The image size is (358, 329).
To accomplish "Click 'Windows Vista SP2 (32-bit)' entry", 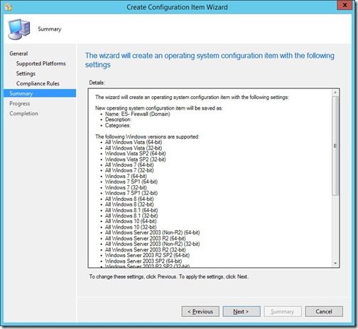I will (136, 160).
